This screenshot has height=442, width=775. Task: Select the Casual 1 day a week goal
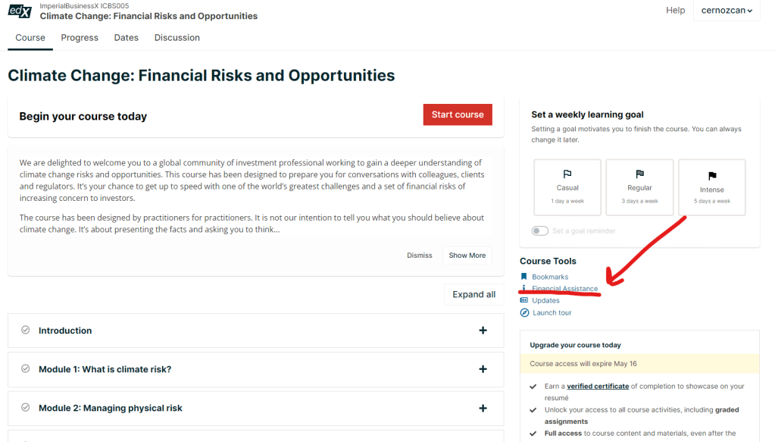tap(567, 187)
